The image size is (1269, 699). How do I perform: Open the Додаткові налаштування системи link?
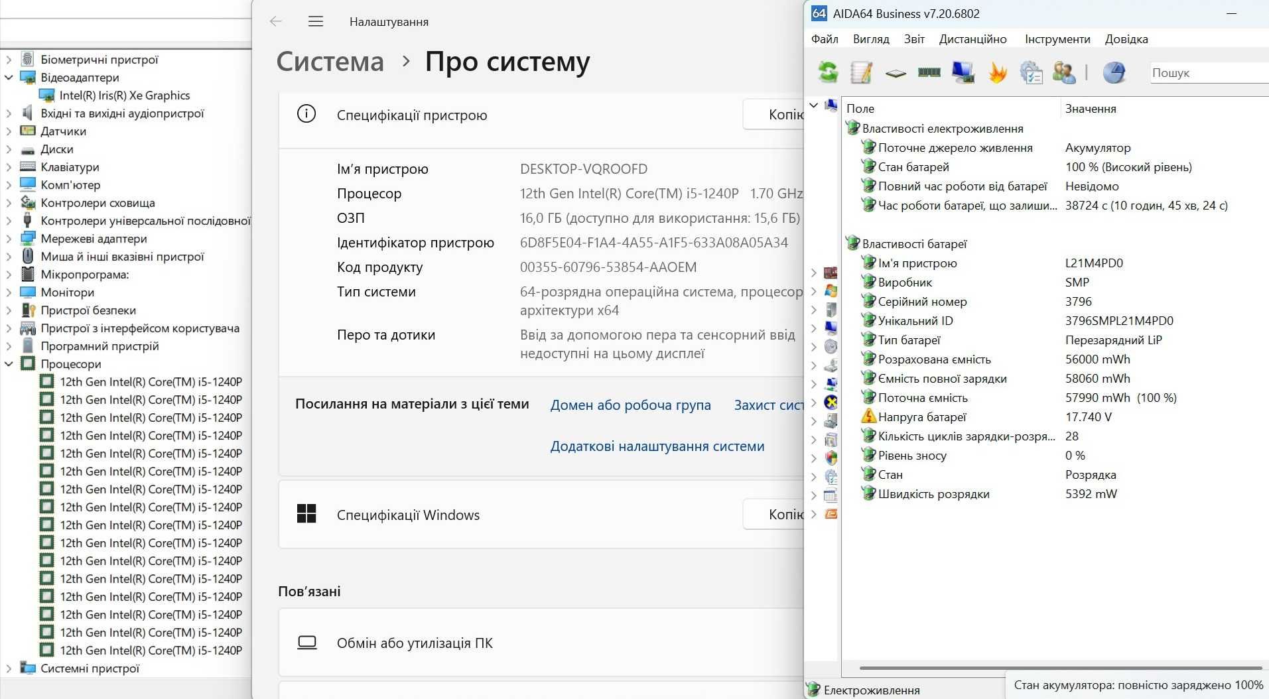[657, 446]
